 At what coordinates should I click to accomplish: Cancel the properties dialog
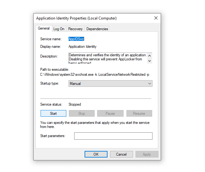click(x=121, y=154)
